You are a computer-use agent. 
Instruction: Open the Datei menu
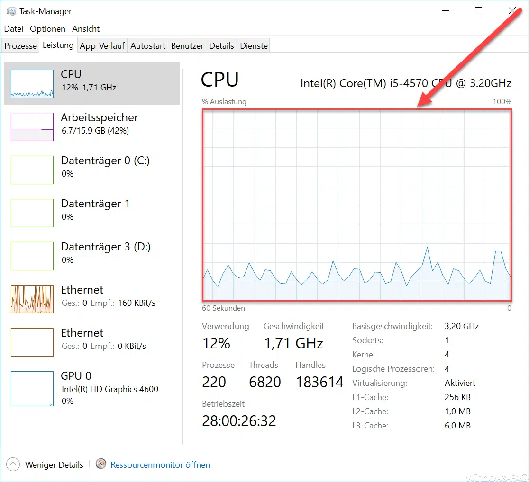(x=13, y=28)
